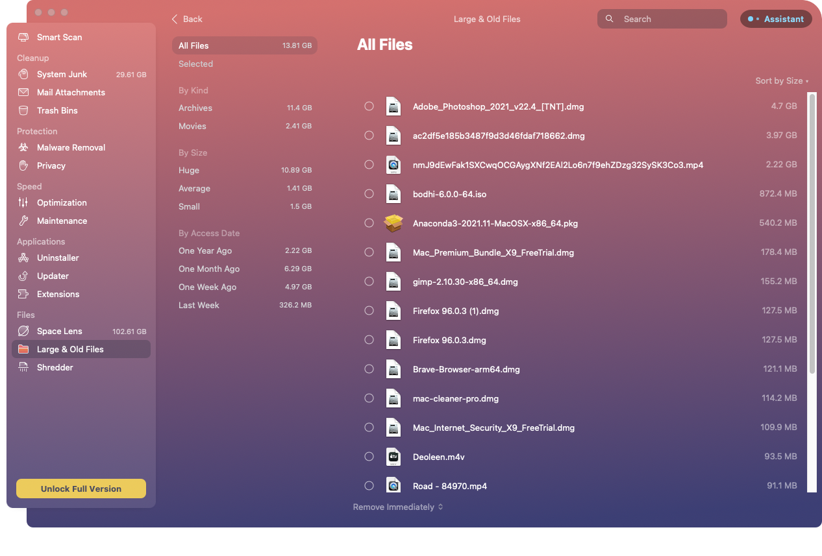This screenshot has width=822, height=556.
Task: Click the gimp-2.10.30-x86_64.dmg filename
Action: pyautogui.click(x=466, y=282)
